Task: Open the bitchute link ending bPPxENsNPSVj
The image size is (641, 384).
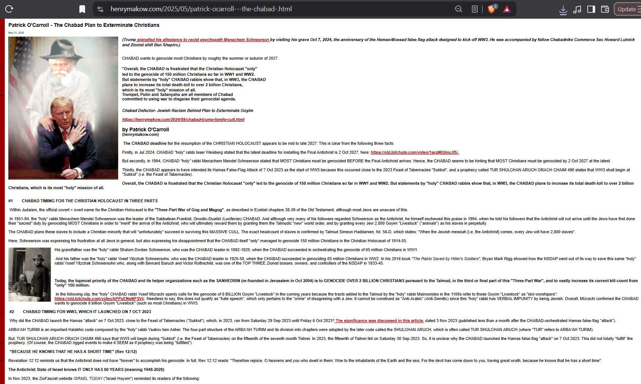Action: click(x=99, y=299)
